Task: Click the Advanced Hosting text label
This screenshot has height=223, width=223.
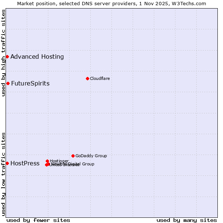Action: pos(37,57)
